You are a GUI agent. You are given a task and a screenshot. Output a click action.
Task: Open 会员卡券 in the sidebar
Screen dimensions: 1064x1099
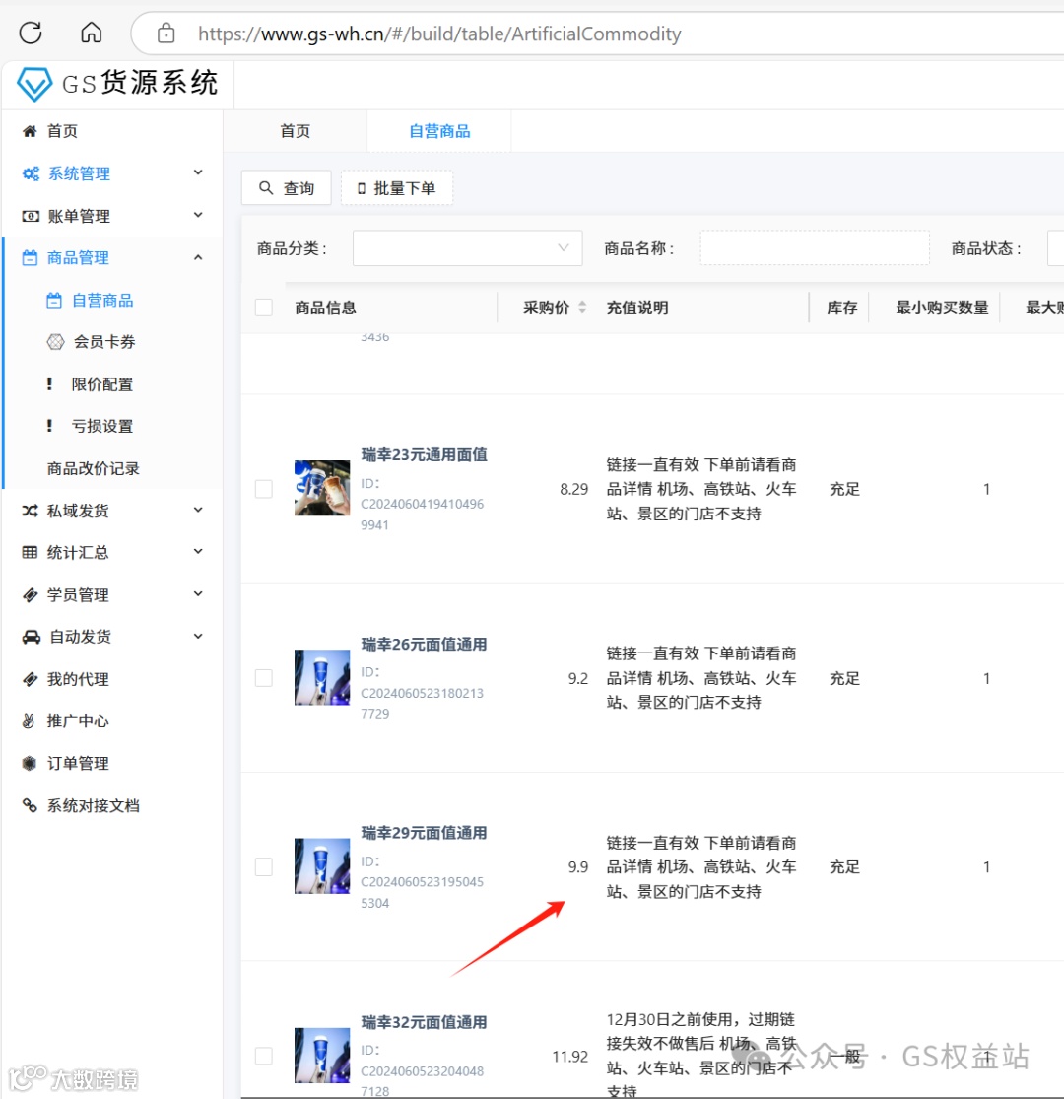(x=104, y=342)
